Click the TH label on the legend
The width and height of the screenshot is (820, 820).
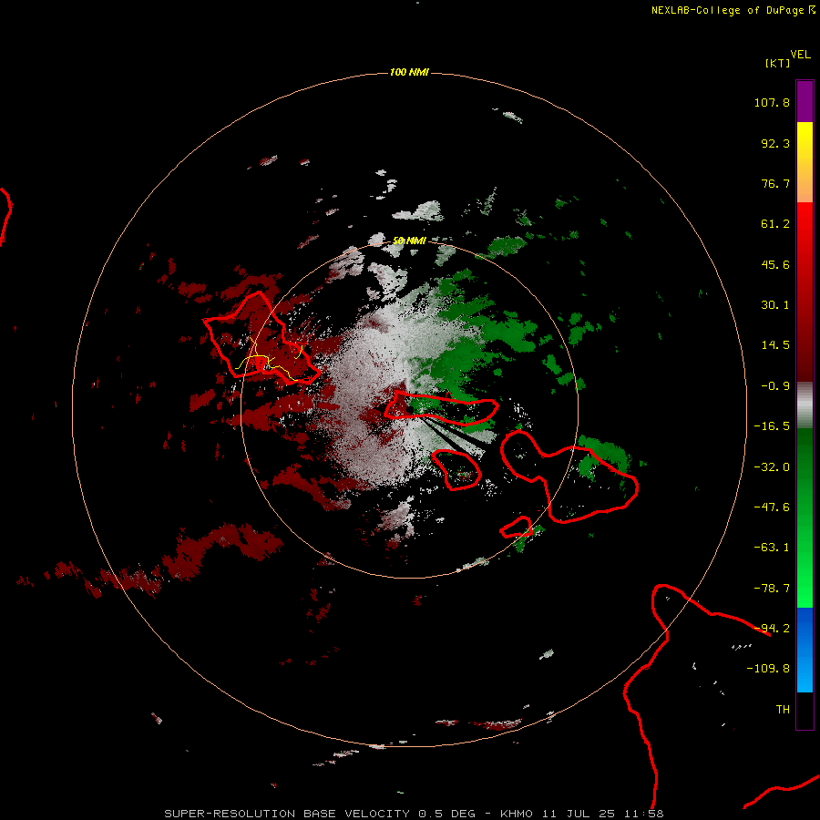tap(783, 710)
